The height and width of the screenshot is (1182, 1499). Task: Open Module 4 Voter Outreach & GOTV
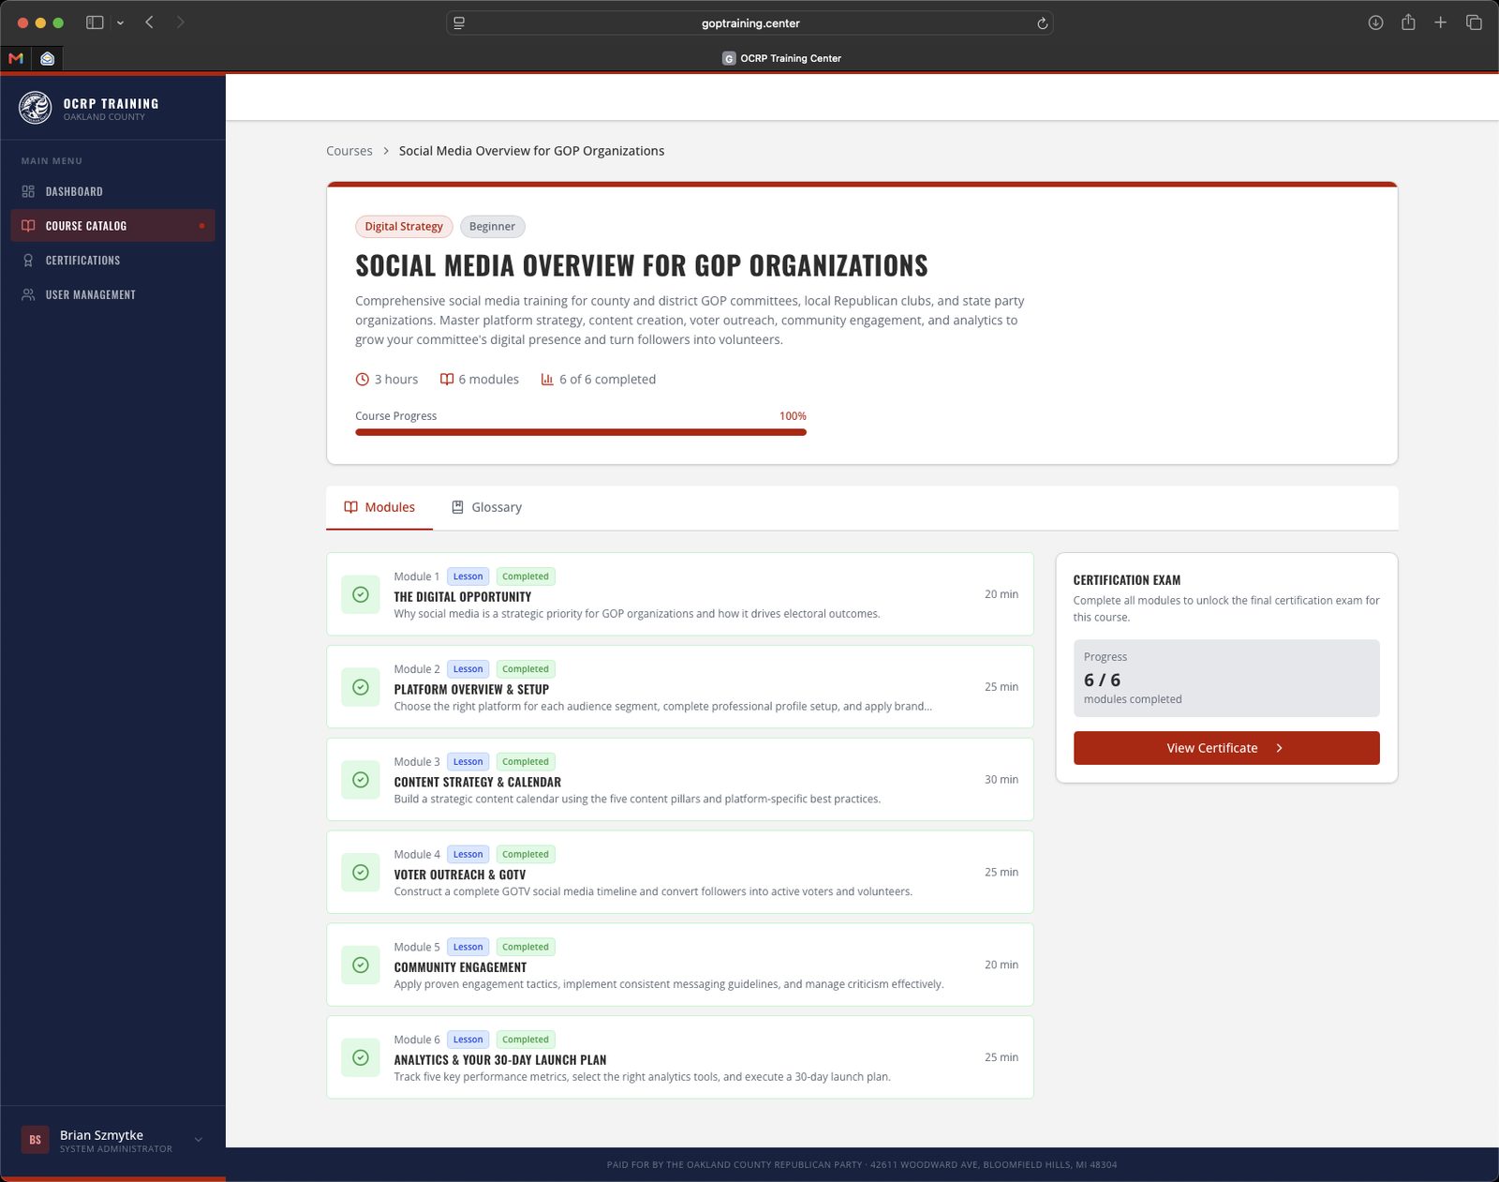(x=680, y=872)
